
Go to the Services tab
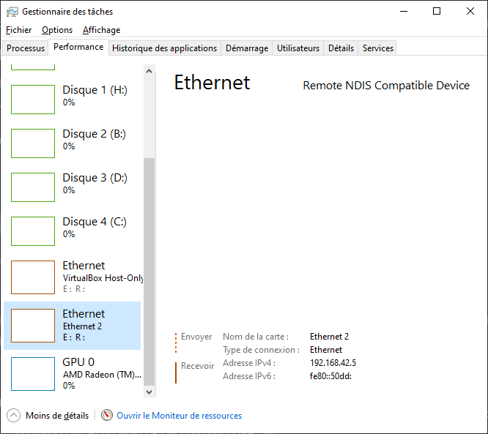coord(378,48)
